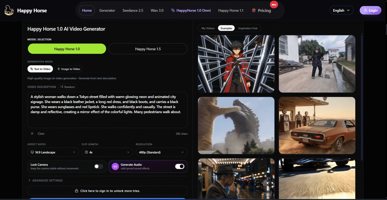
Task: Click sign in to unlock more tries
Action: 107,191
